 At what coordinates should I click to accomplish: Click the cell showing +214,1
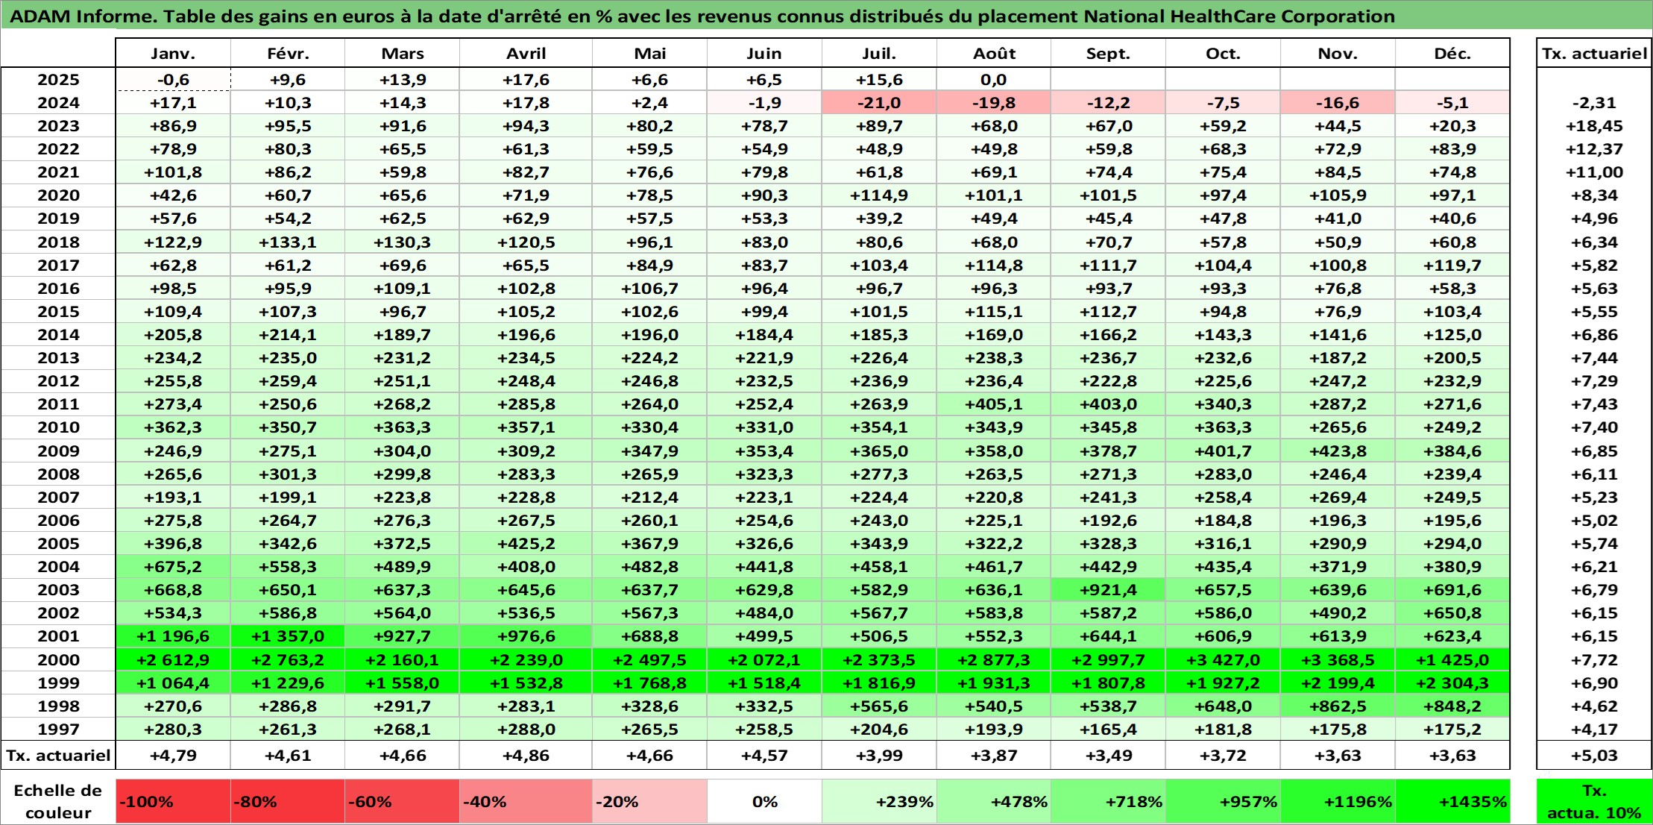288,335
